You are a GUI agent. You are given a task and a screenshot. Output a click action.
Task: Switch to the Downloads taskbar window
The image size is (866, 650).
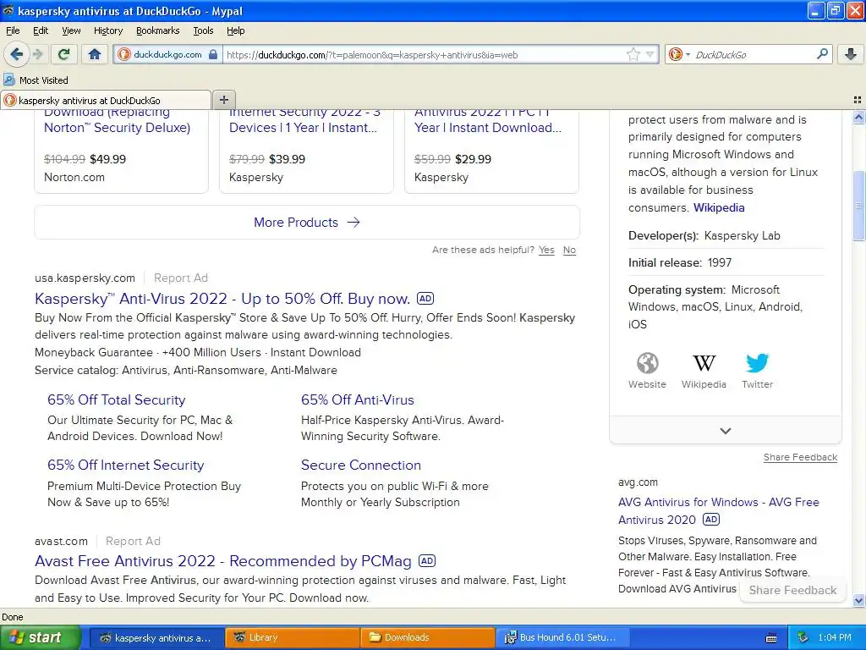428,637
